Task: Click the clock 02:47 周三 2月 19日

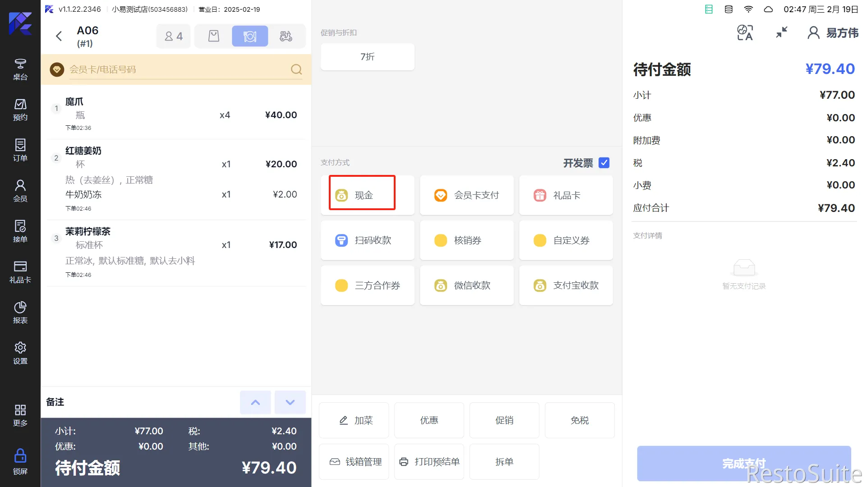Action: 820,9
